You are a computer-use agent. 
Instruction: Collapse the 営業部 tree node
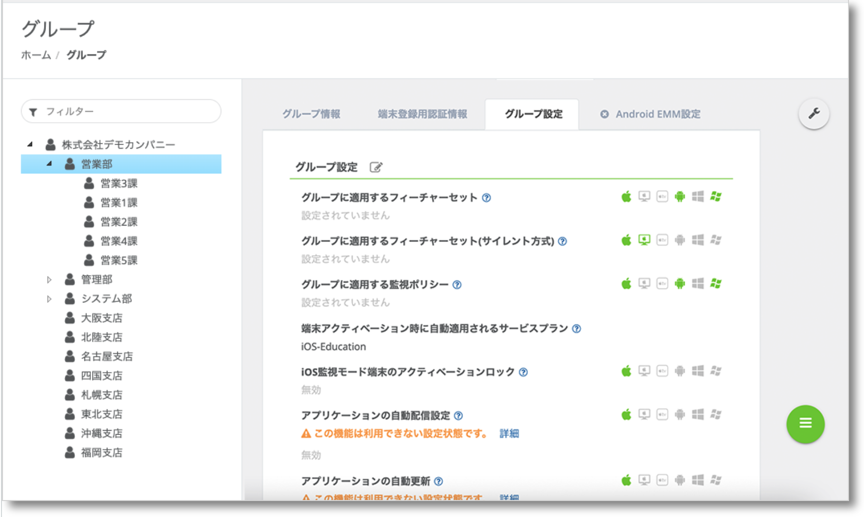pos(49,164)
